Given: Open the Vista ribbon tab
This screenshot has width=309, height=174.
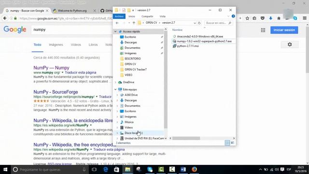Looking at the screenshot, I should [162, 16].
